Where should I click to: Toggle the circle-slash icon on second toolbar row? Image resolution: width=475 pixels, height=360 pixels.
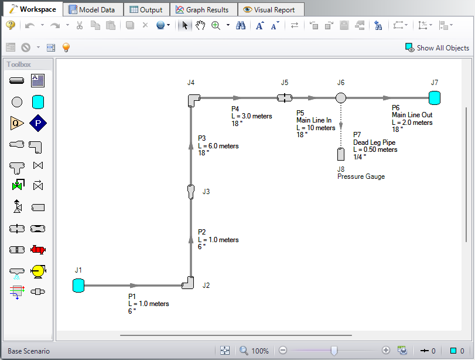(x=25, y=47)
